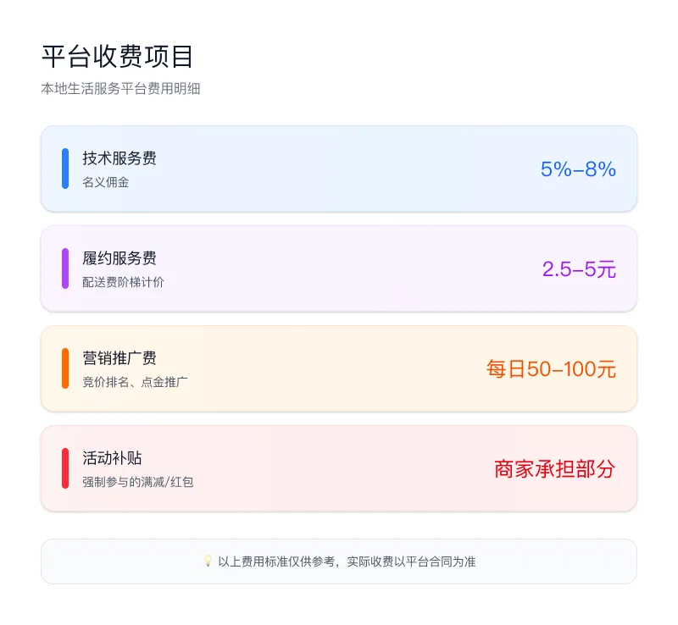678x625 pixels.
Task: Click the orange bar beside 营销推广费
Action: [65, 368]
